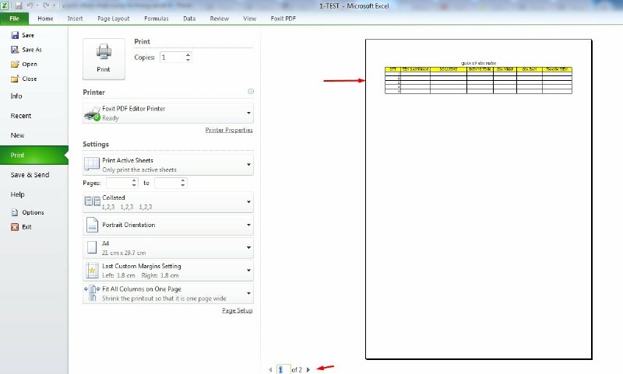Click the Close folder icon
Image resolution: width=623 pixels, height=374 pixels.
15,79
